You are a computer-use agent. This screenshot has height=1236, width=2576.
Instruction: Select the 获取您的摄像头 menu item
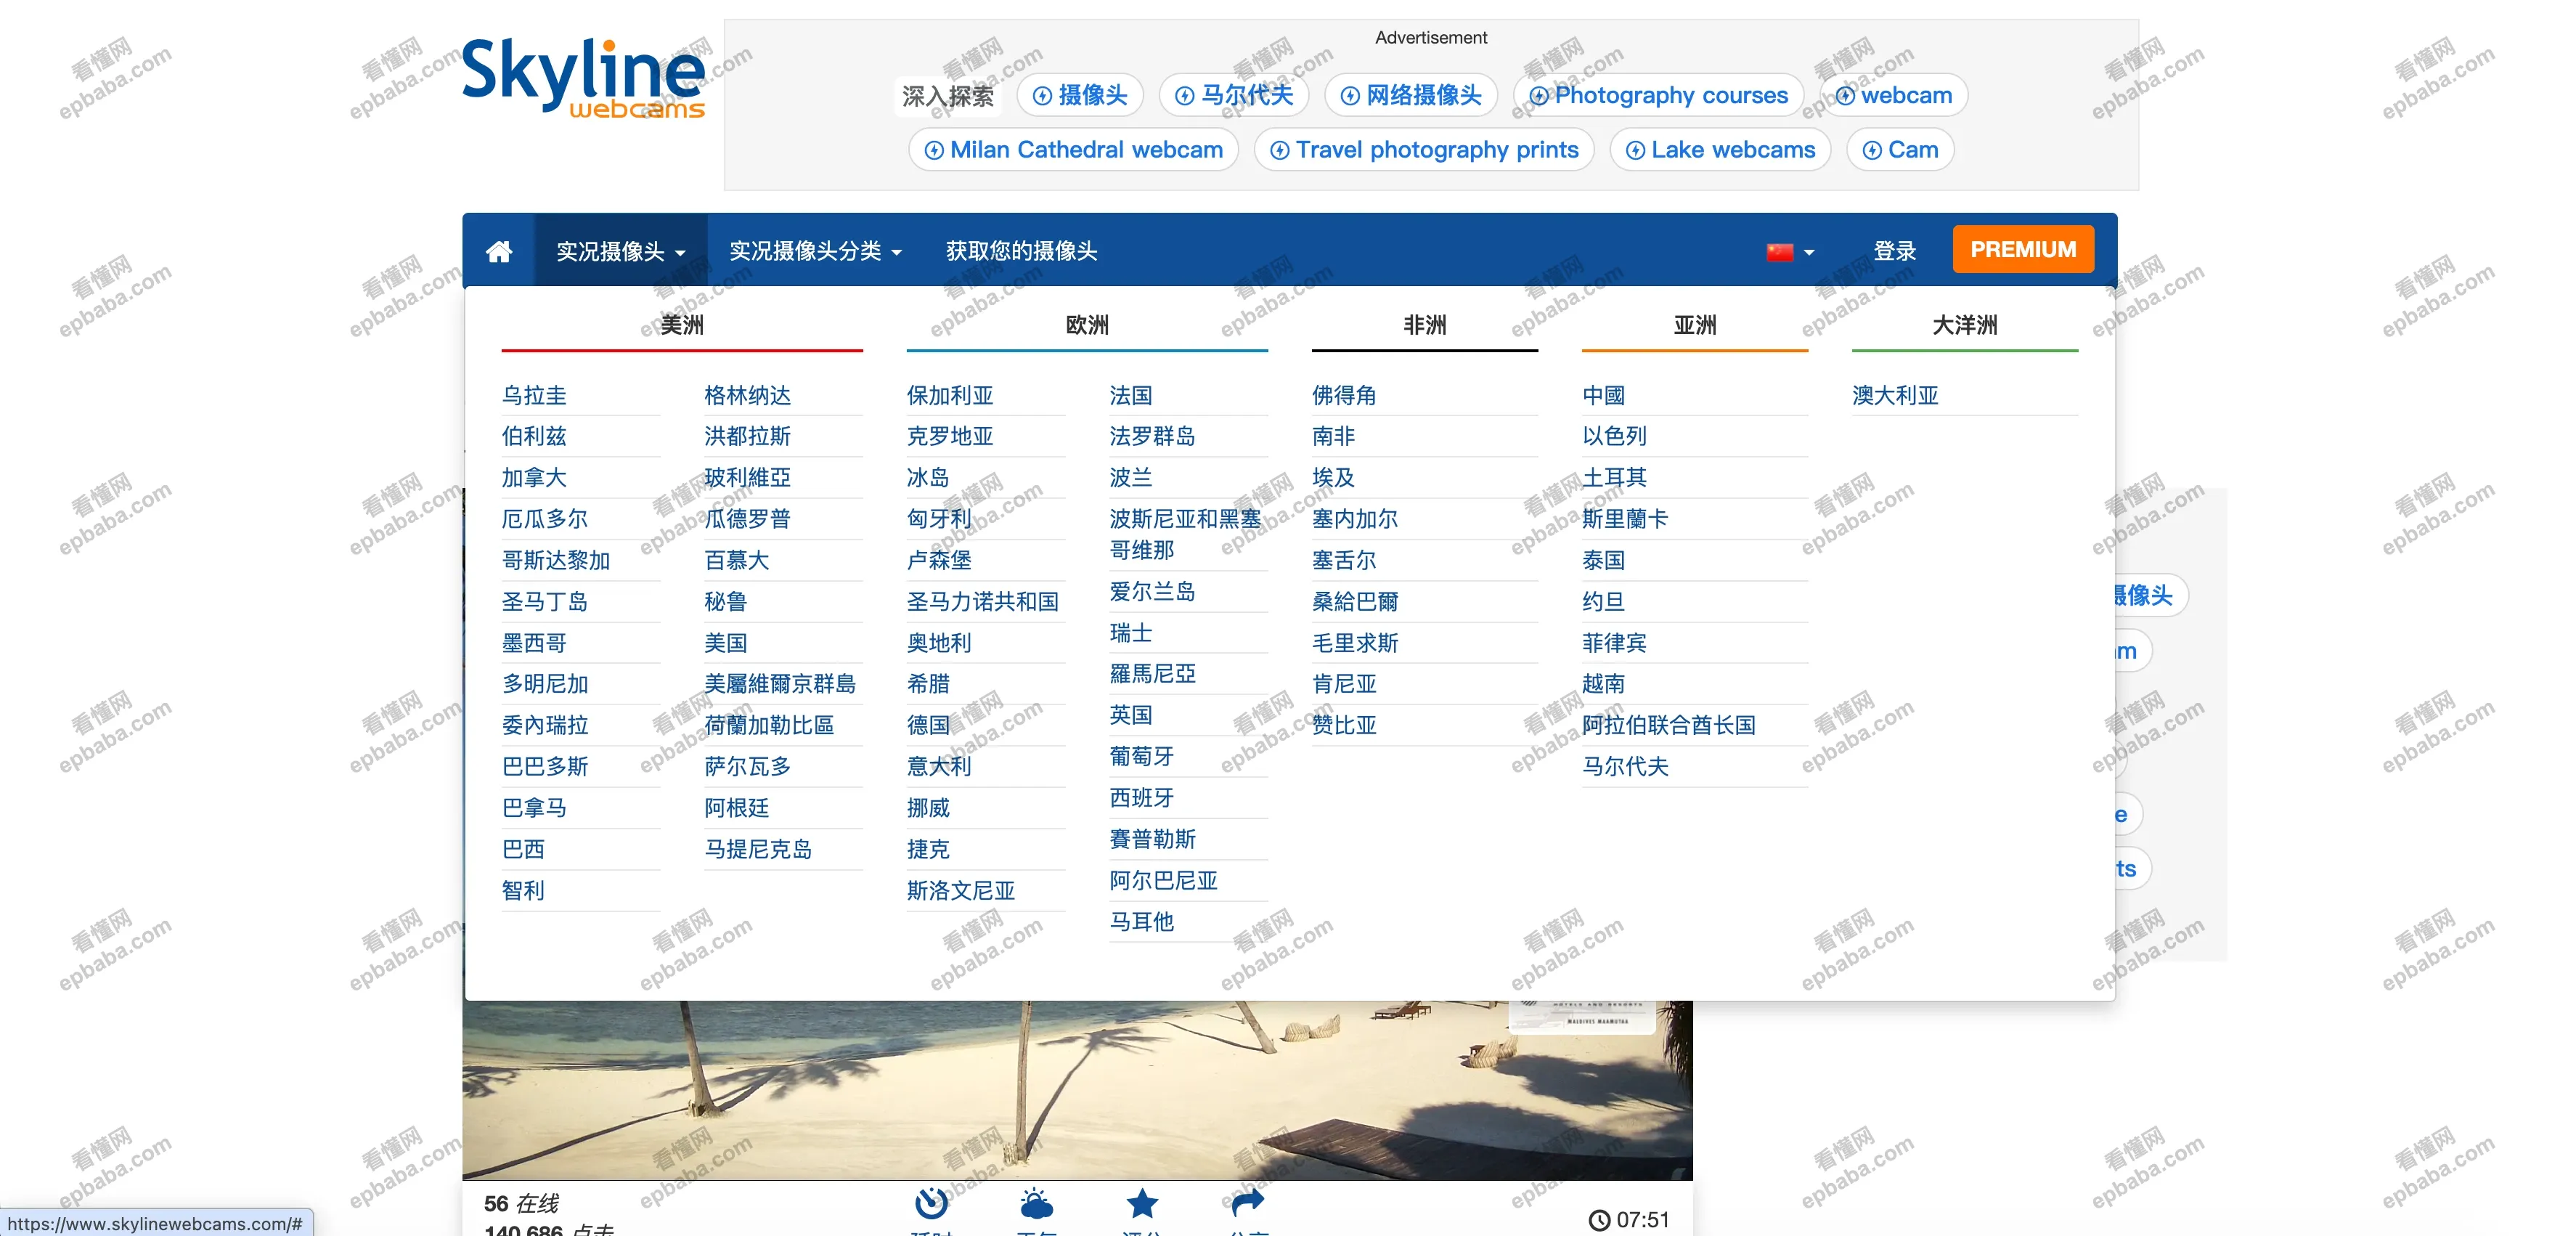click(1019, 251)
